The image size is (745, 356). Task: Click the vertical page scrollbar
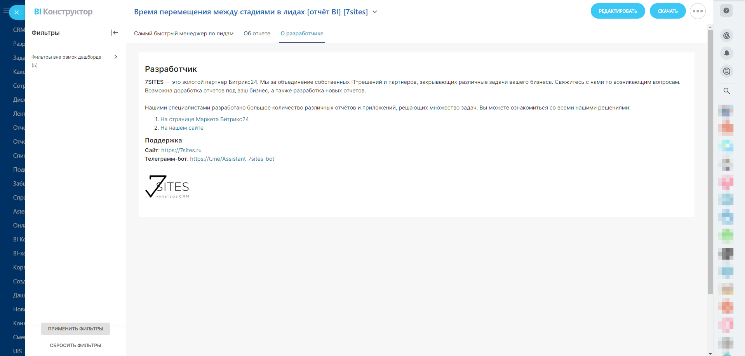(x=710, y=155)
